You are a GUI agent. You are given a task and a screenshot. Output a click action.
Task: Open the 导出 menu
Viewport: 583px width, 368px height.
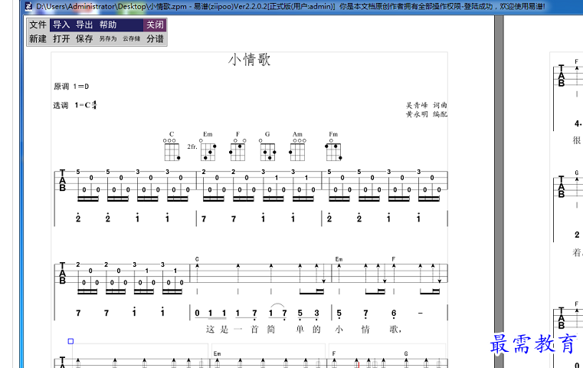(x=84, y=25)
